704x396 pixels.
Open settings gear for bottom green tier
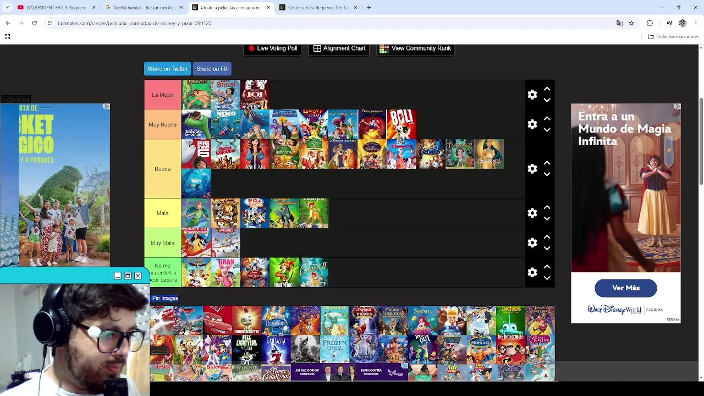pos(532,272)
